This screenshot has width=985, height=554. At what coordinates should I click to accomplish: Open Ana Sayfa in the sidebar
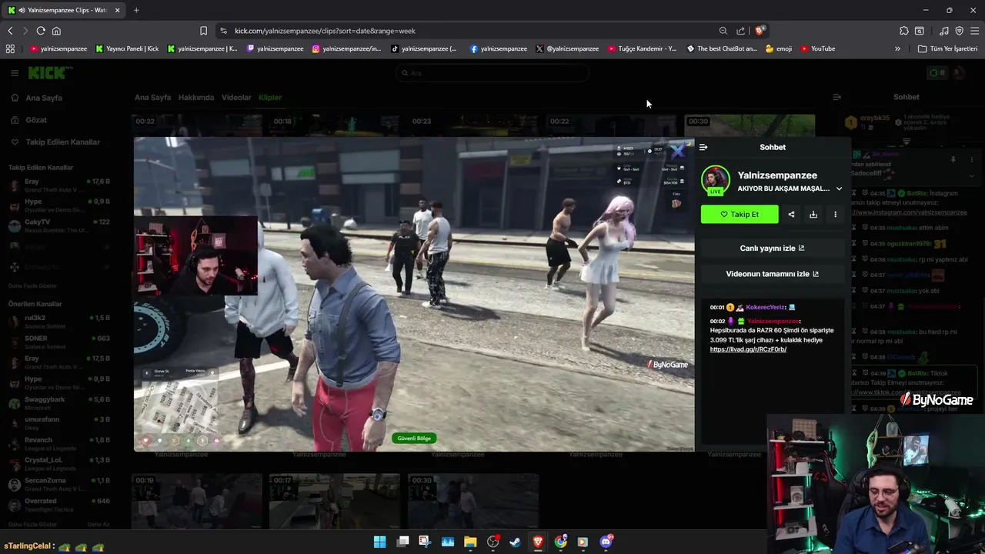(x=44, y=98)
